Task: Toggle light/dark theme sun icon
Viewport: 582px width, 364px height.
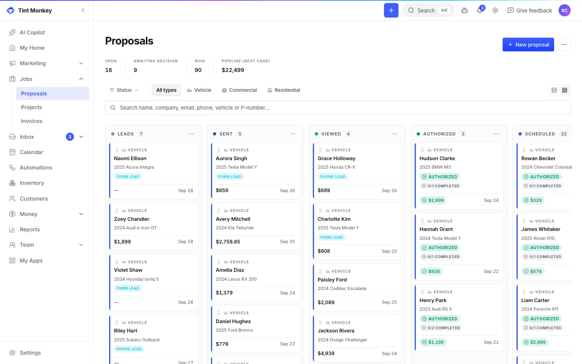Action: click(495, 11)
